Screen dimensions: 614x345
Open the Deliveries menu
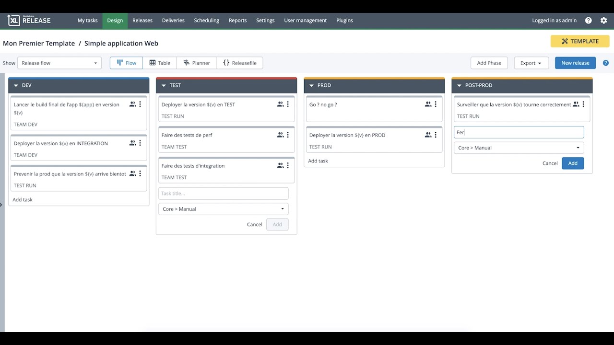click(173, 21)
